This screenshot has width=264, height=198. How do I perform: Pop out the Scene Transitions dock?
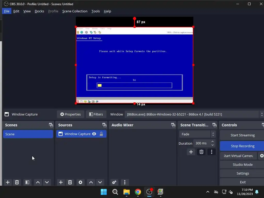[214, 125]
